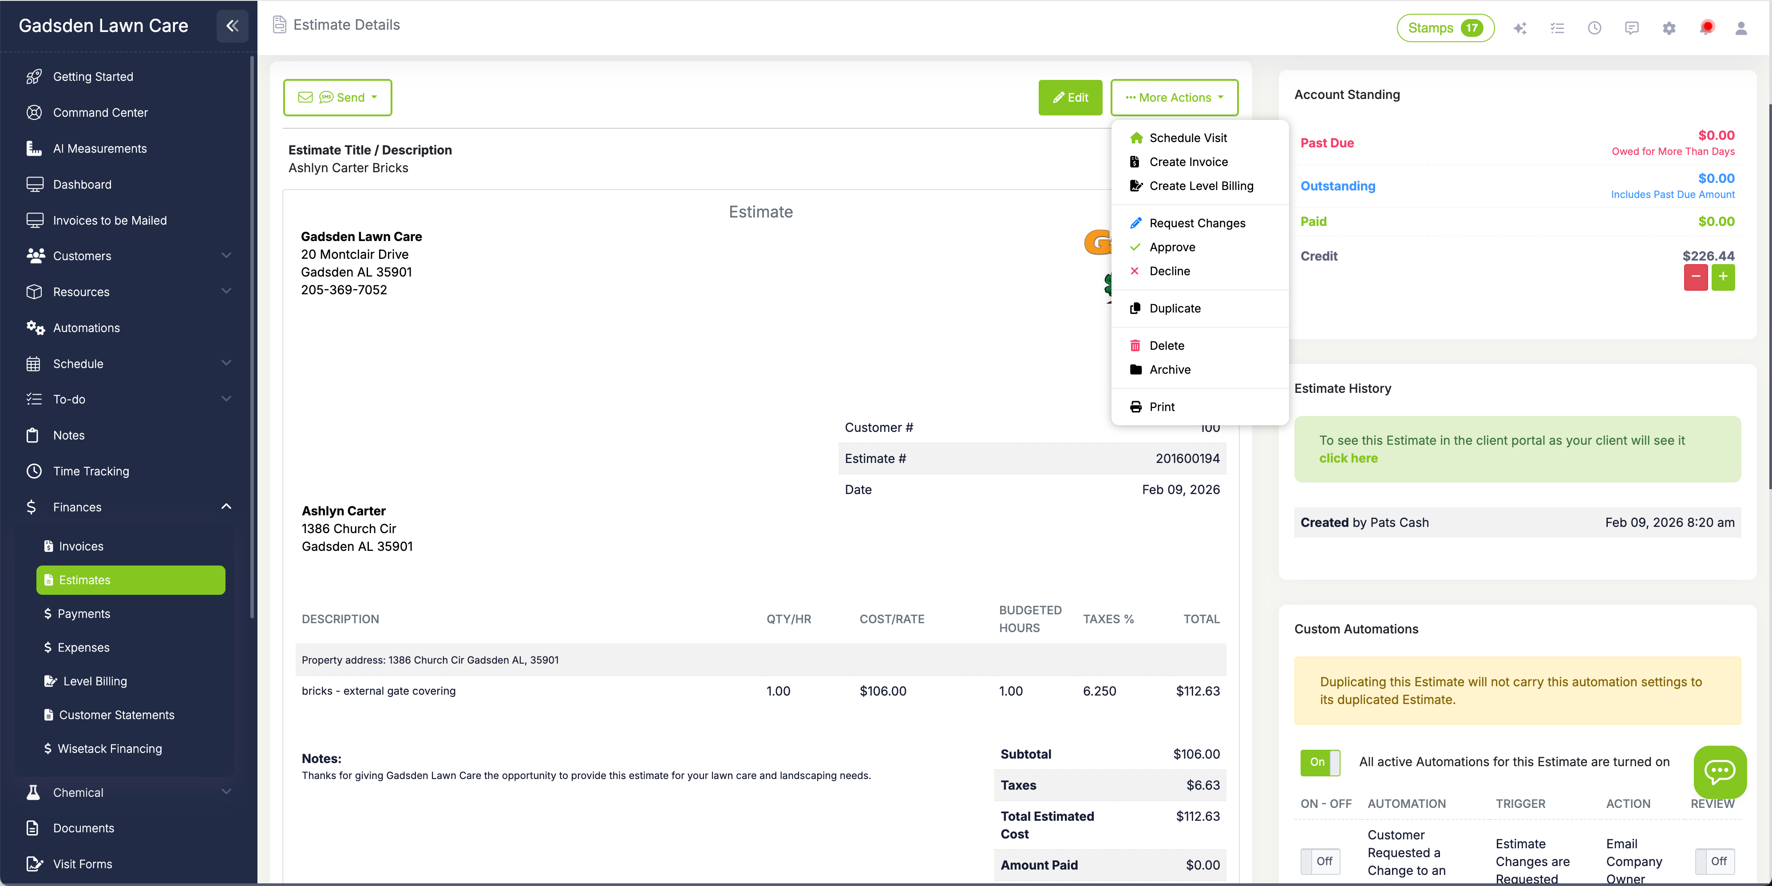Open the Send dropdown arrow
The image size is (1772, 886).
tap(374, 97)
